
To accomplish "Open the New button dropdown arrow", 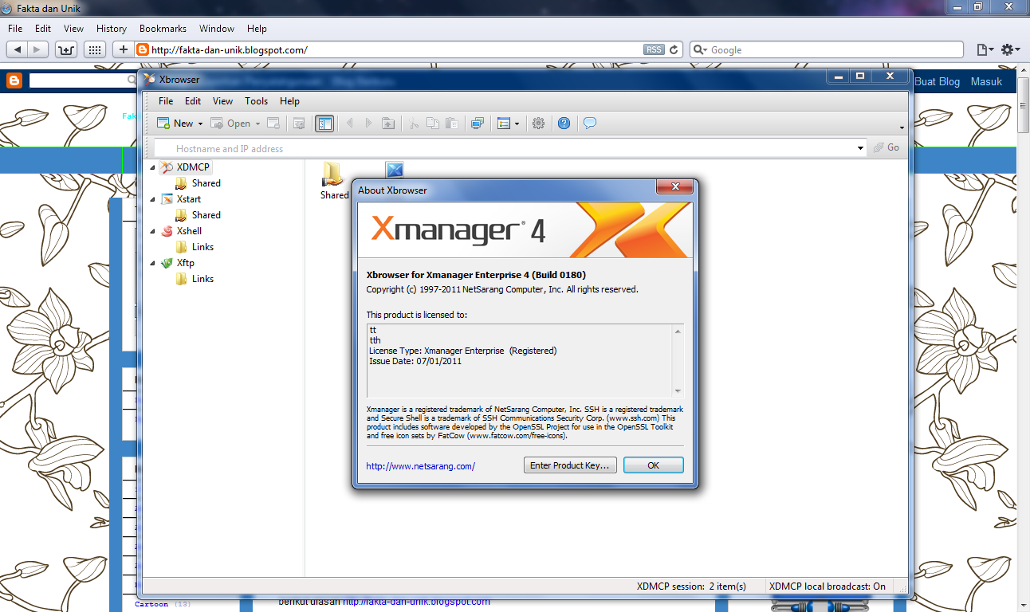I will pyautogui.click(x=200, y=124).
